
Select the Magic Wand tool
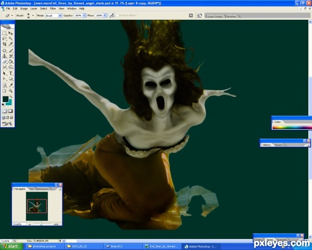point(10,39)
